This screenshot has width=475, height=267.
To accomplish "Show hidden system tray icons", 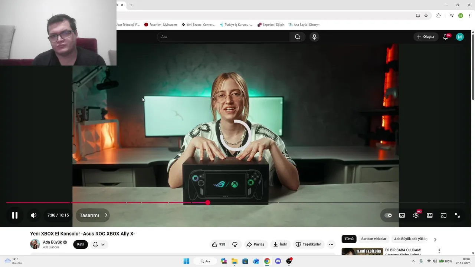I will [x=413, y=261].
